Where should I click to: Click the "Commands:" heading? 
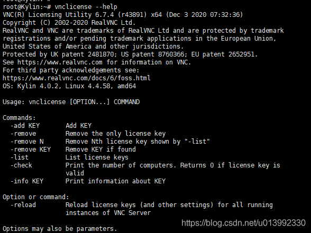19,118
